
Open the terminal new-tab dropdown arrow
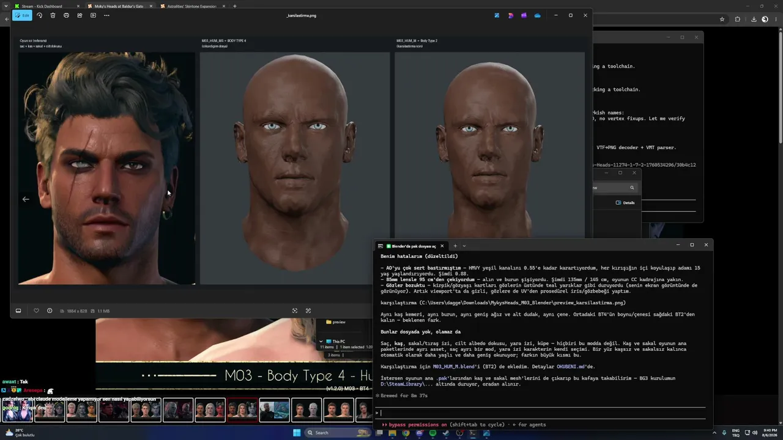(x=464, y=246)
